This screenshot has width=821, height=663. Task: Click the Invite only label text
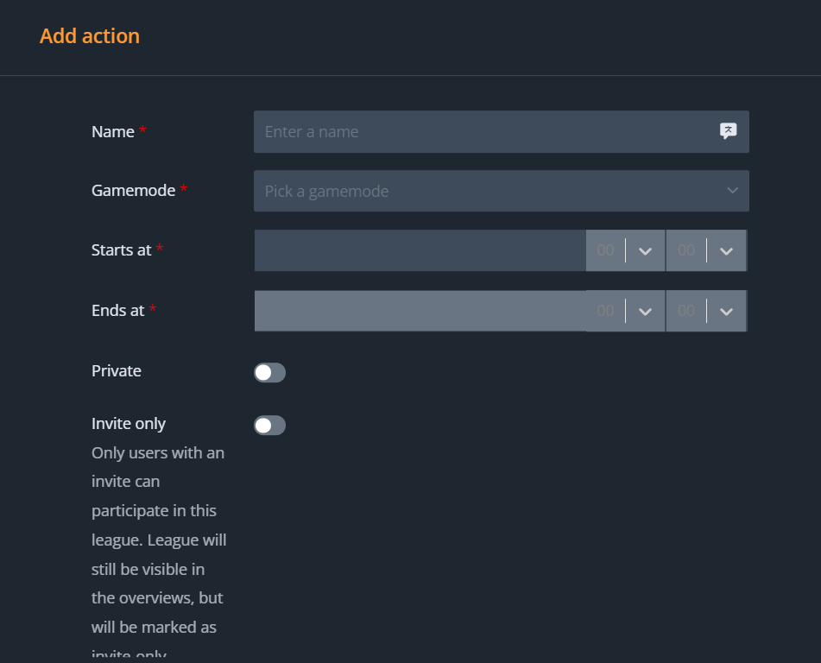pyautogui.click(x=129, y=424)
